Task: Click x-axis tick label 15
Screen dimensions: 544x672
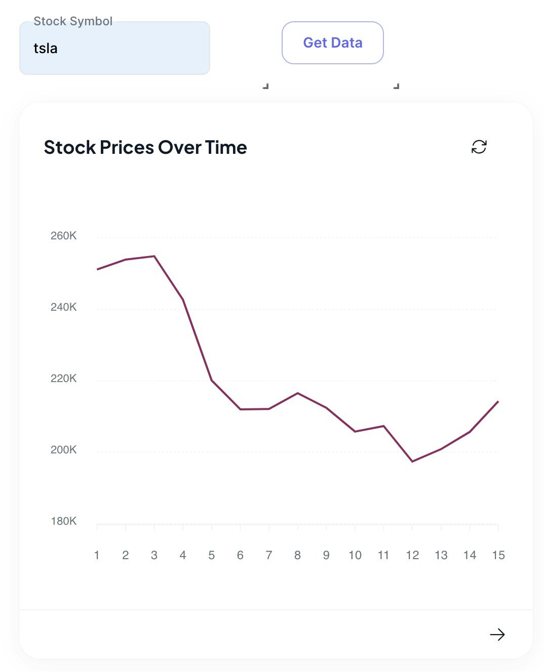Action: (x=498, y=556)
